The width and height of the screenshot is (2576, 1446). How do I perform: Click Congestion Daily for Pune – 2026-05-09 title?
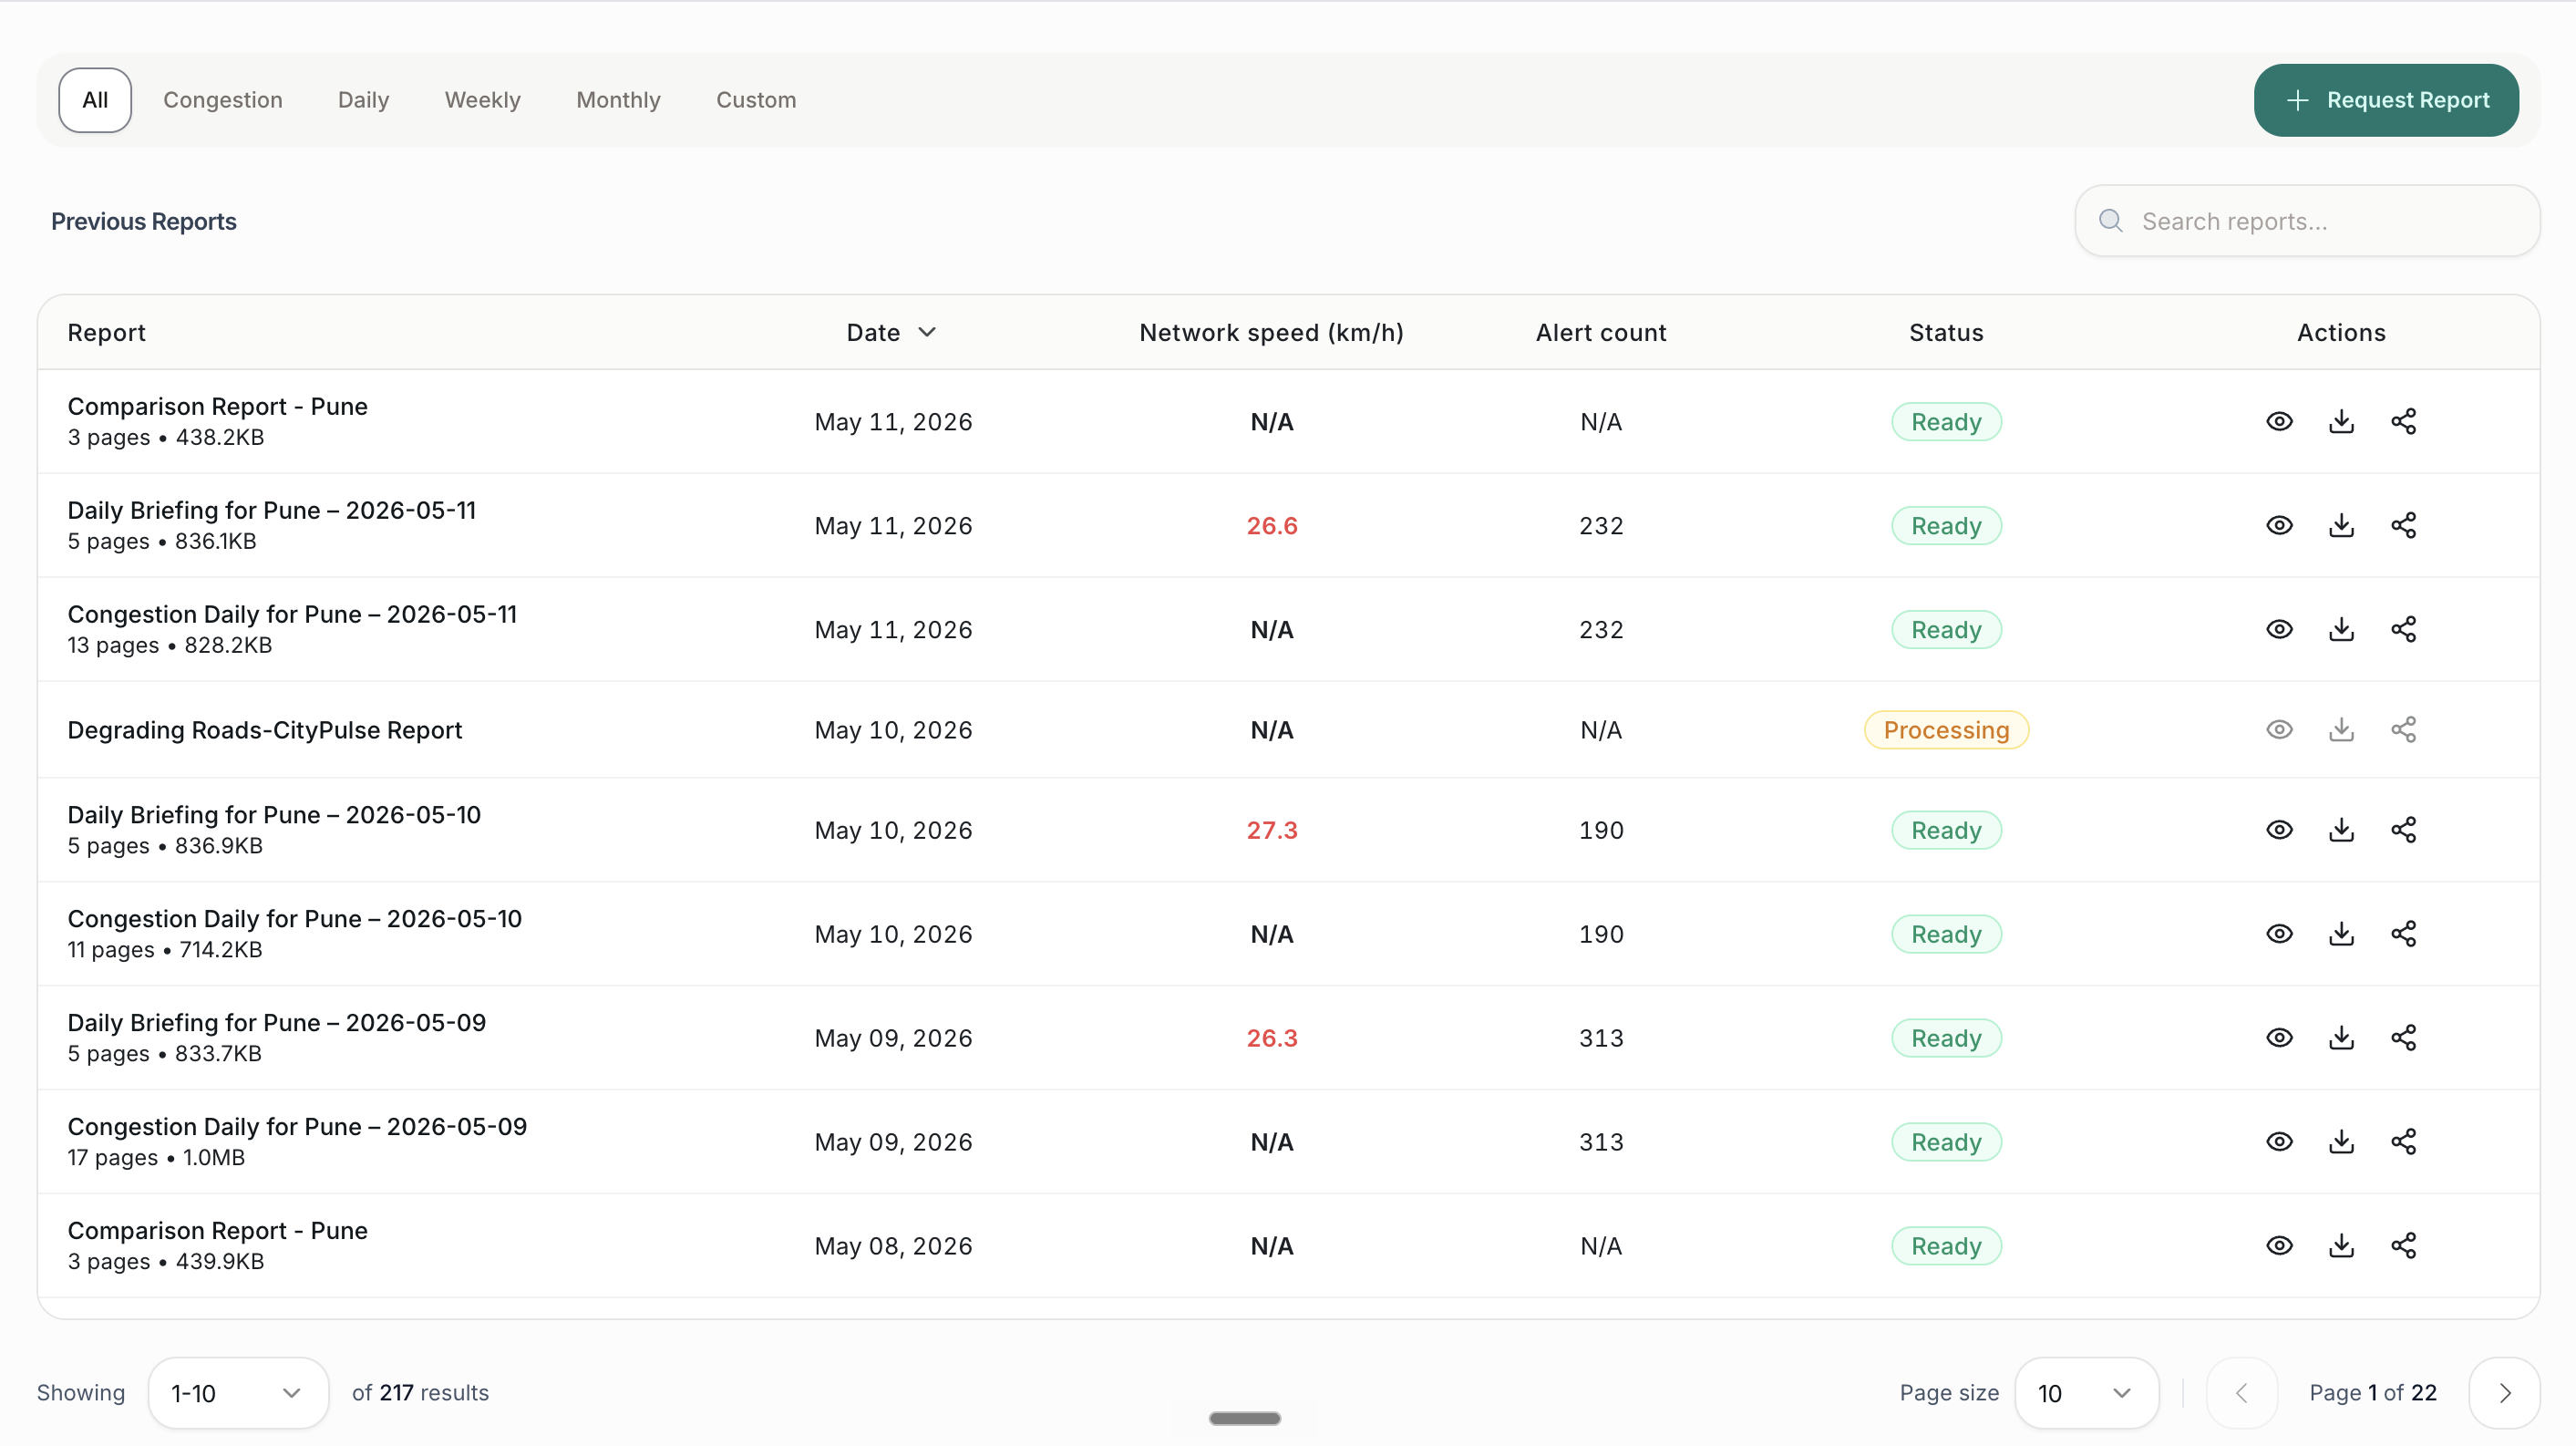(x=297, y=1126)
